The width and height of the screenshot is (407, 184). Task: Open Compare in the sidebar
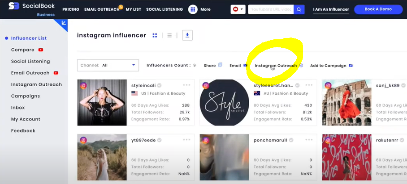coord(22,50)
